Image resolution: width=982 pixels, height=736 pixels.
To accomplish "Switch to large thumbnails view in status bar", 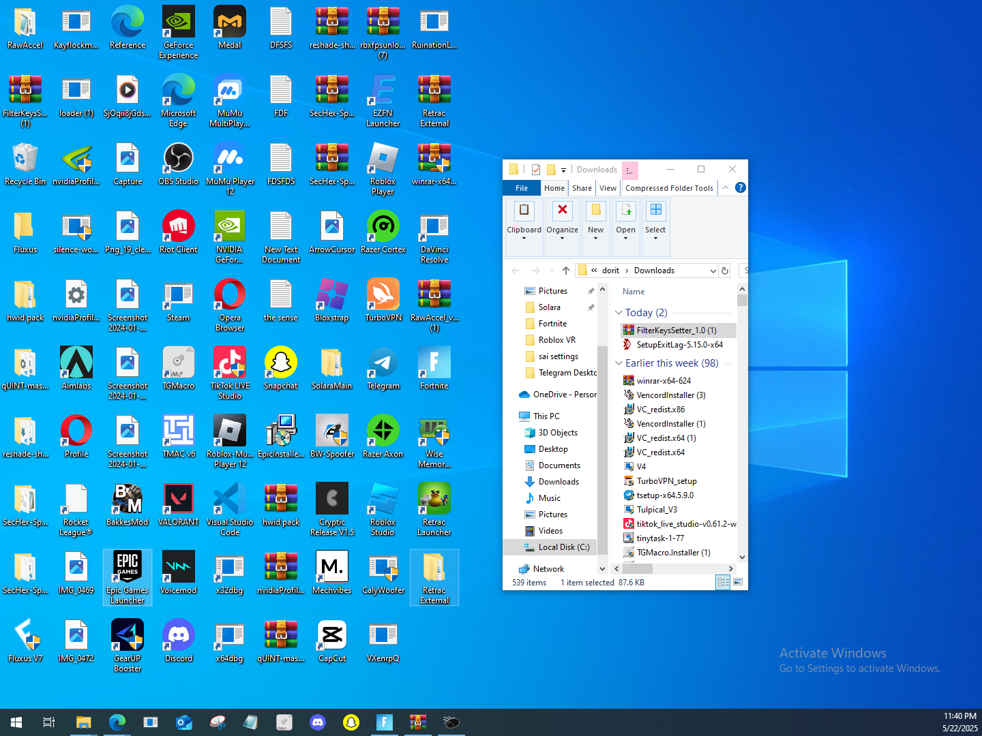I will click(x=738, y=582).
